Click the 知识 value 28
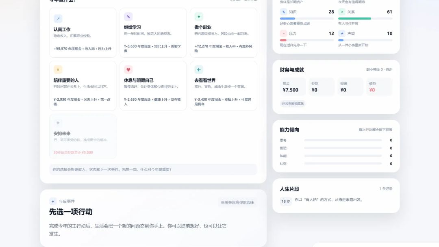The width and height of the screenshot is (439, 247). coord(331,12)
